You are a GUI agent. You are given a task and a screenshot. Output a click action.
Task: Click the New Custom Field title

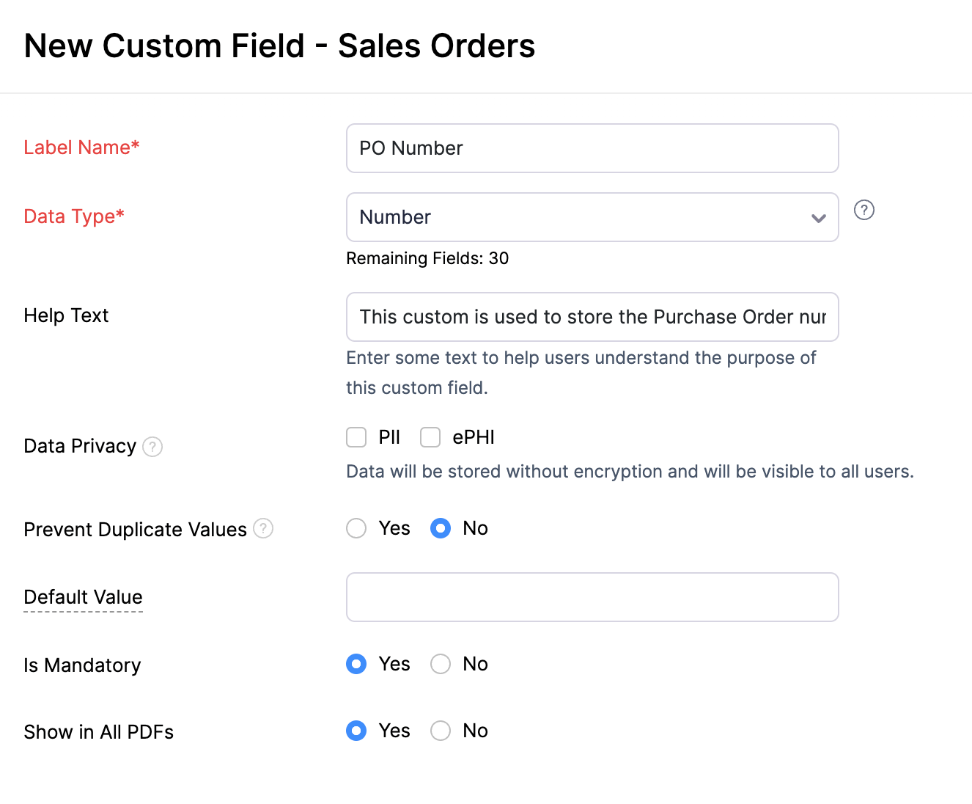(x=280, y=45)
